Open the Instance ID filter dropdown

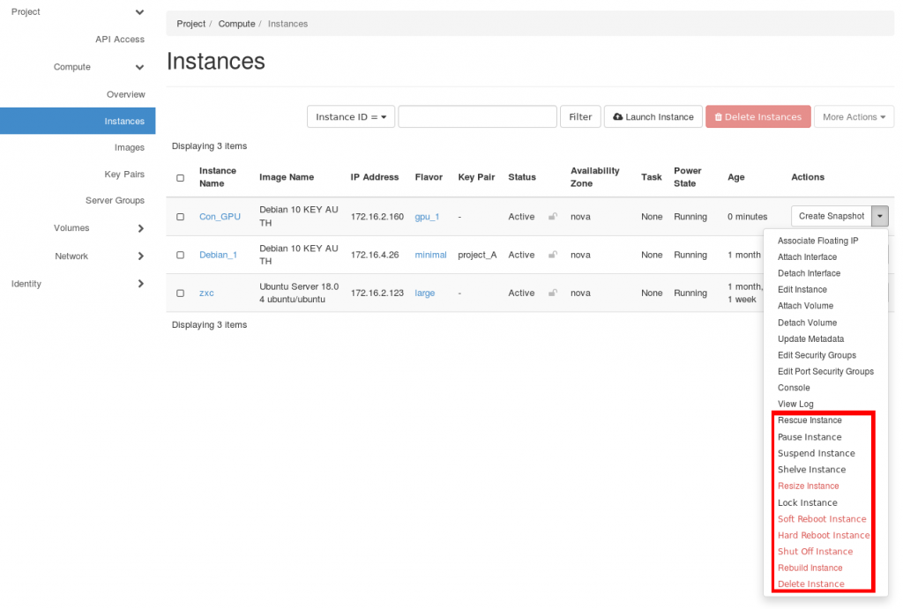[350, 117]
